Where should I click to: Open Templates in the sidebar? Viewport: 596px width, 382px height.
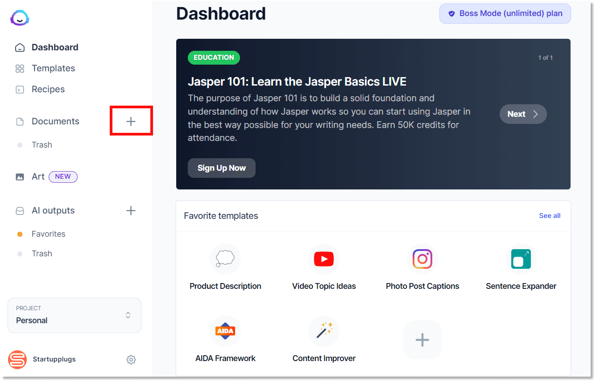pyautogui.click(x=53, y=68)
